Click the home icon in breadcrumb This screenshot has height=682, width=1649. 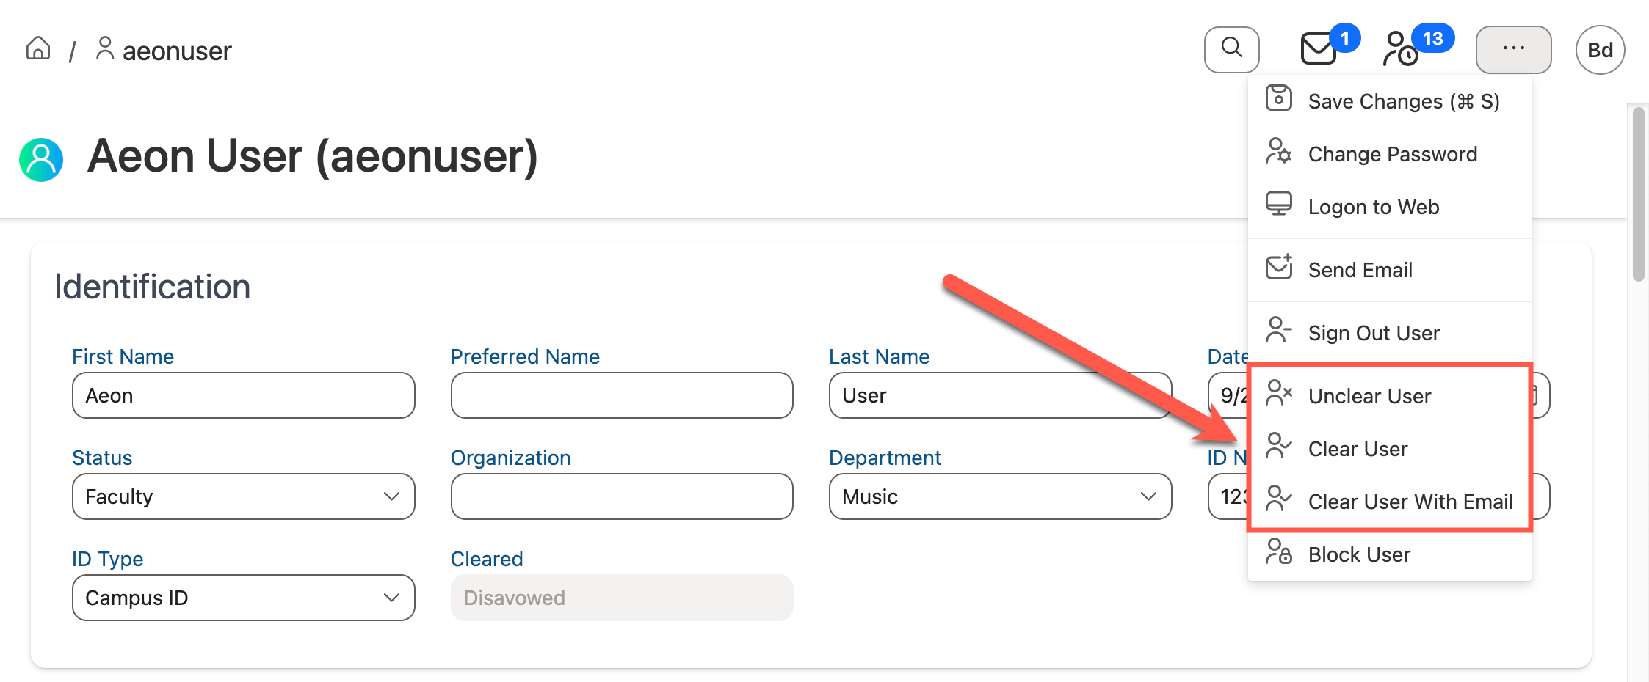38,49
